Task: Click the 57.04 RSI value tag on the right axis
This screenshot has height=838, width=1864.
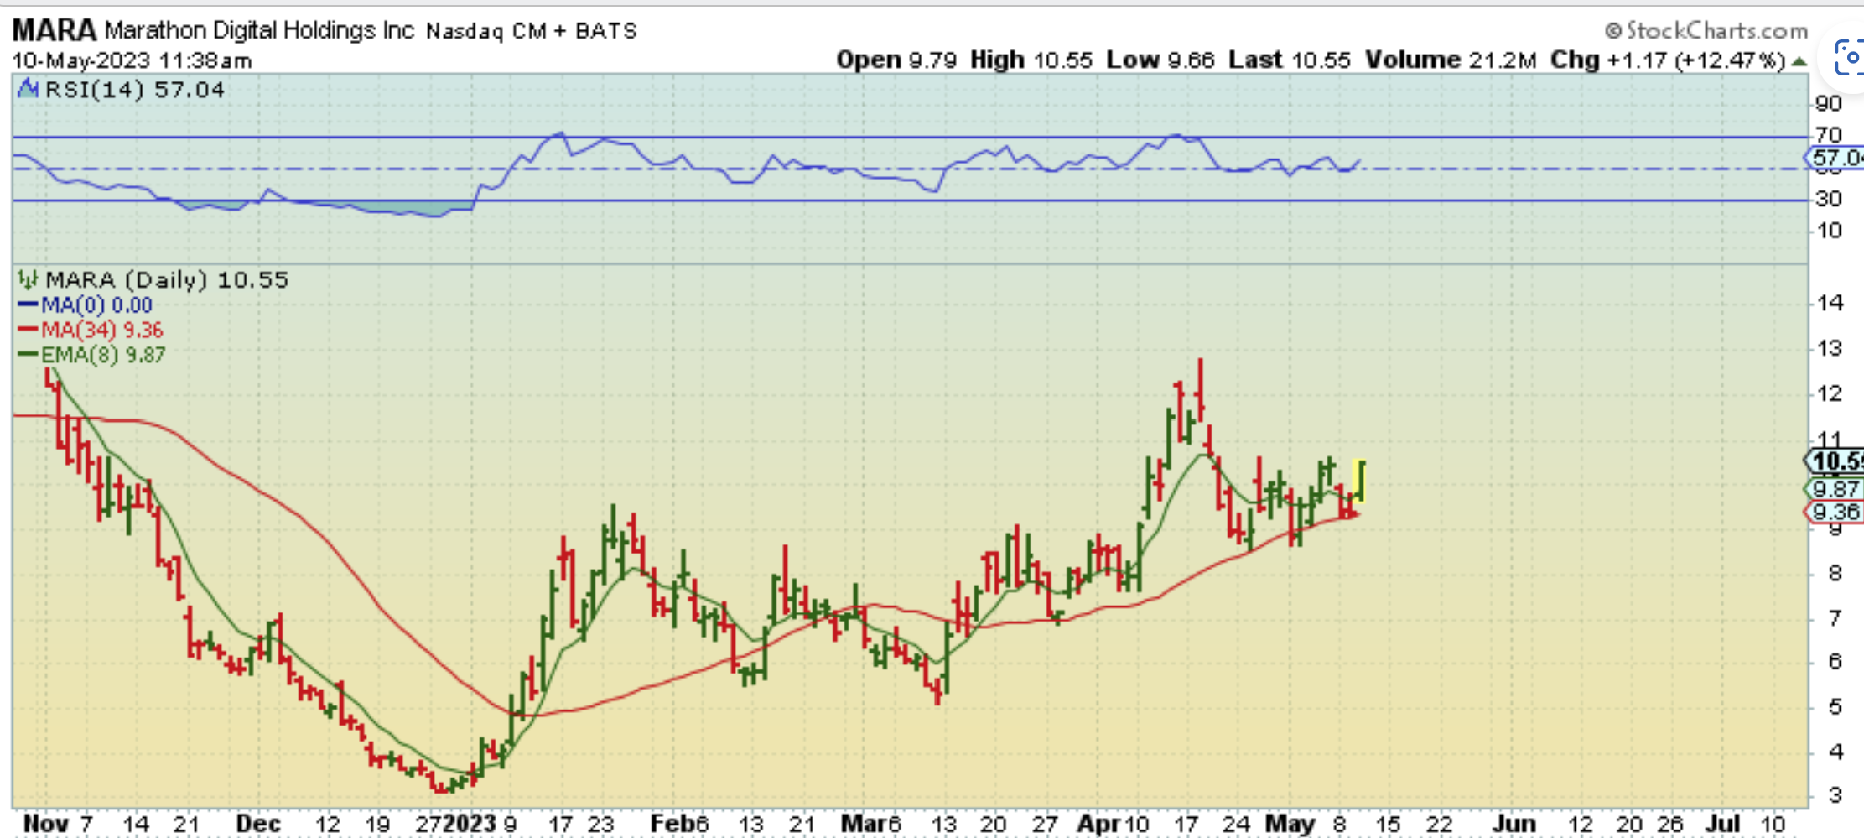Action: tap(1835, 157)
